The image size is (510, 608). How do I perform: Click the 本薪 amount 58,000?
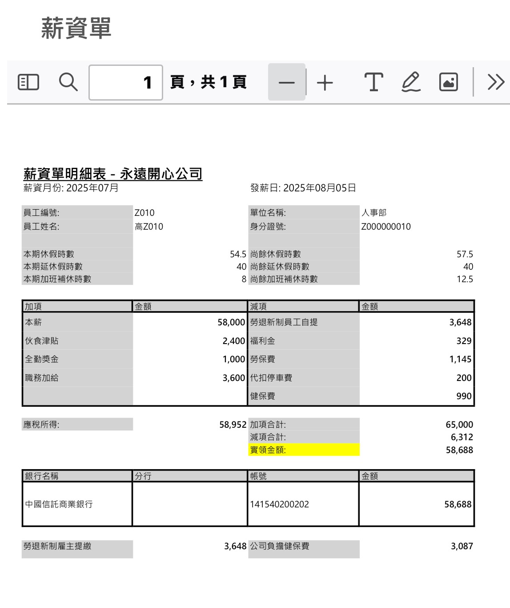coord(231,322)
